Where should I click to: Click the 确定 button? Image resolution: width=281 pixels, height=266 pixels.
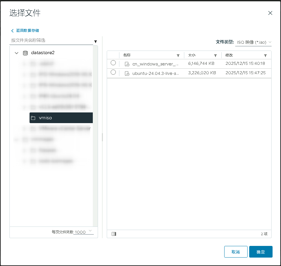261,252
